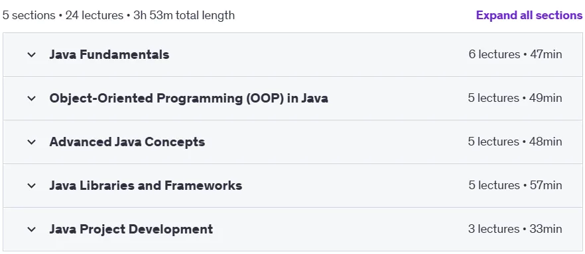Viewport: 585px width, 254px height.
Task: Click Expand all sections link
Action: click(x=529, y=15)
